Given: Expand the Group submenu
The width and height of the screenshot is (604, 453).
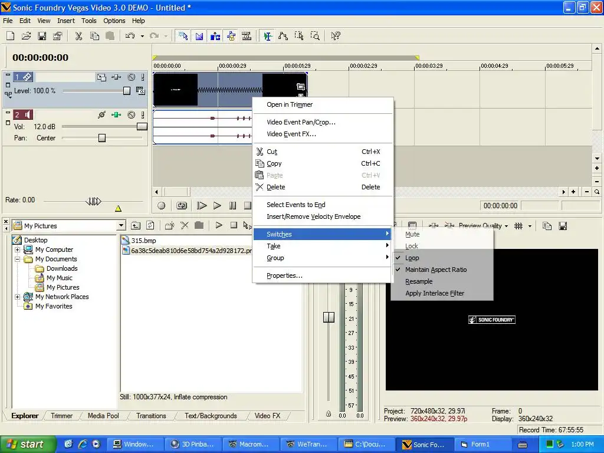Looking at the screenshot, I should tap(323, 258).
